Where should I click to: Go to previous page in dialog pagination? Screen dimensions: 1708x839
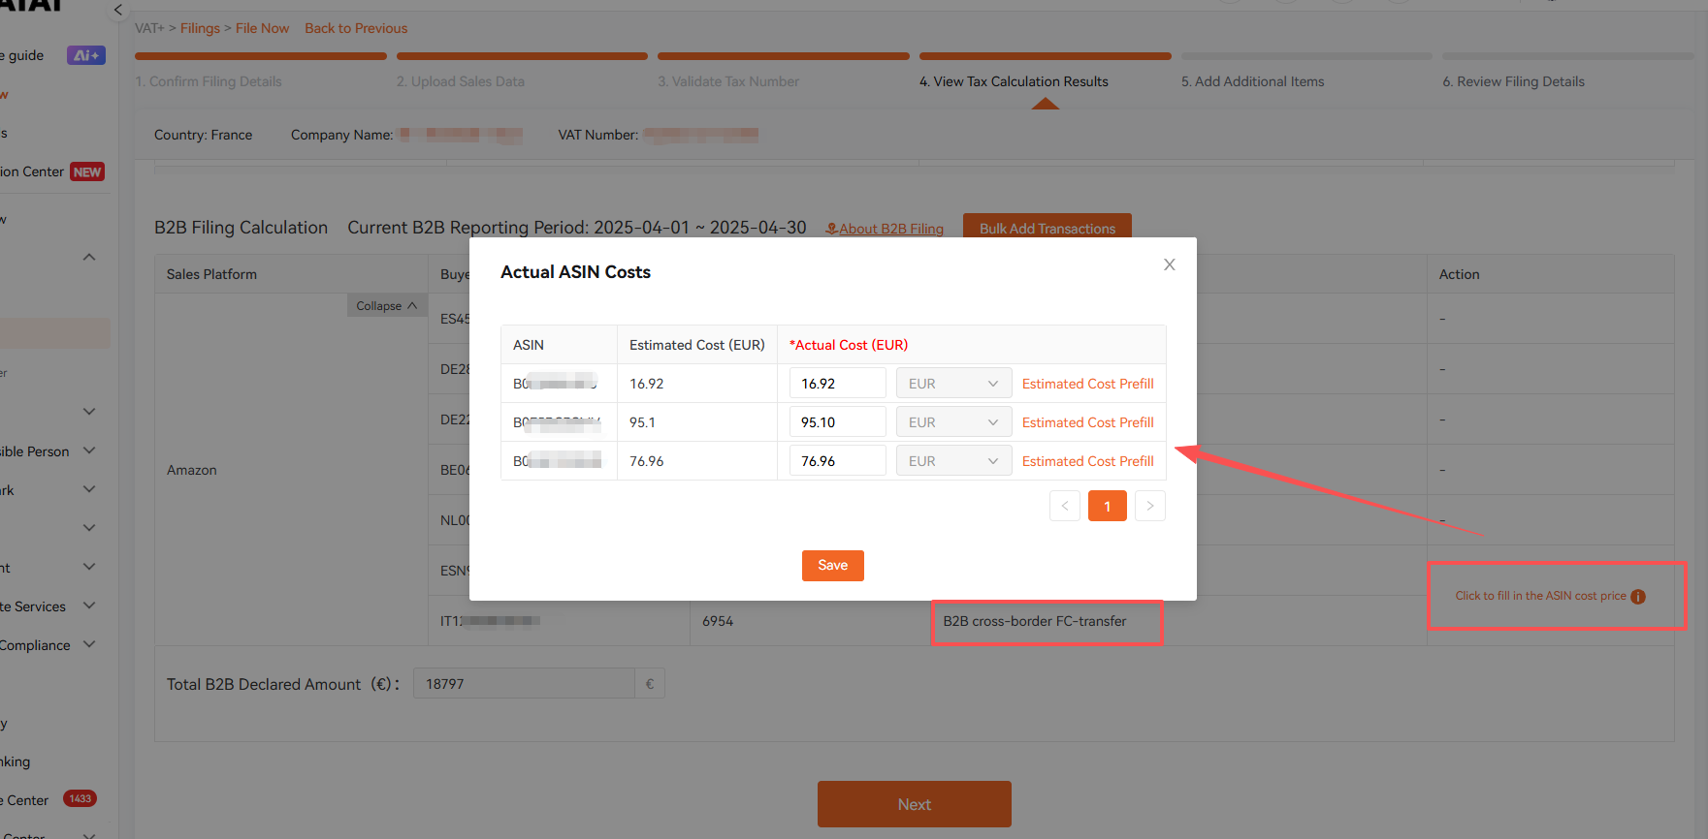[x=1065, y=506]
